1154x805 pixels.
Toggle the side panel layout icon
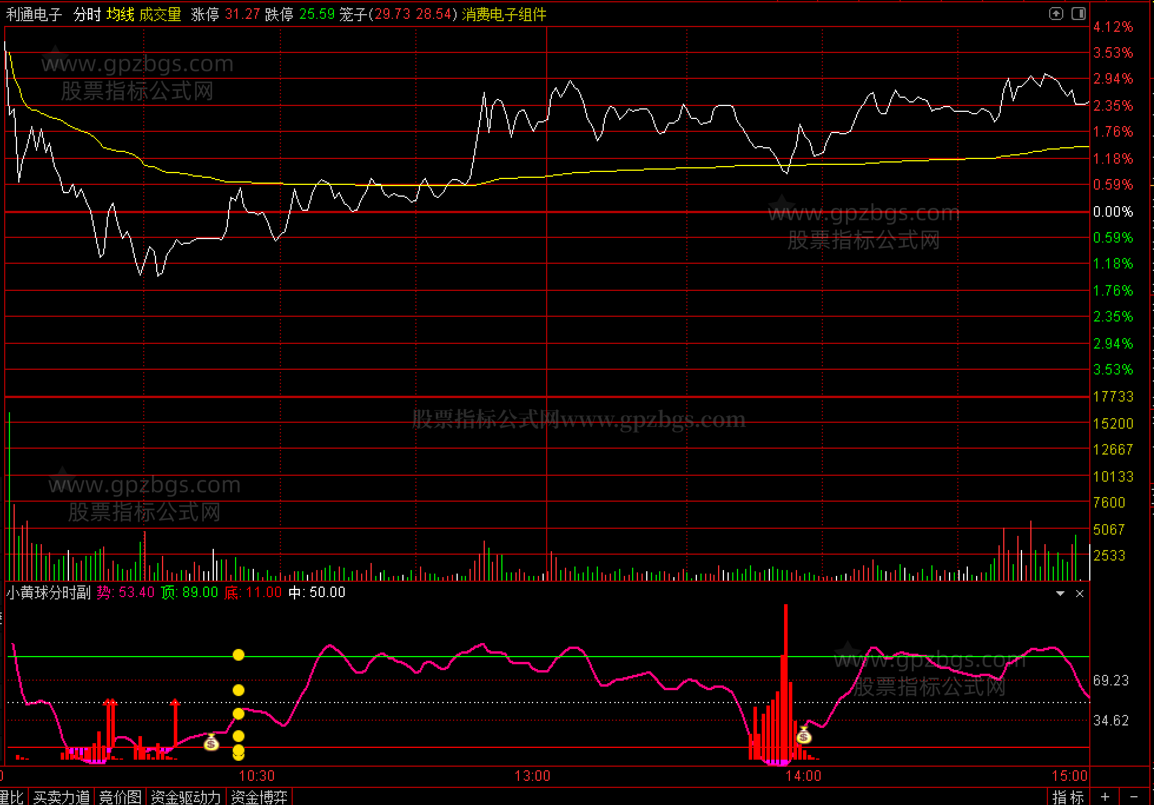pos(1078,14)
